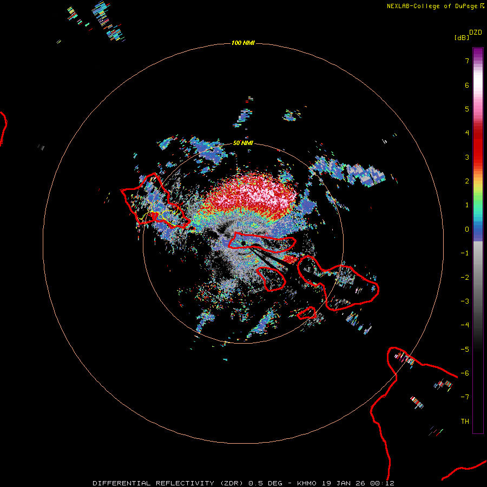Click the DZD legend title

click(x=476, y=32)
